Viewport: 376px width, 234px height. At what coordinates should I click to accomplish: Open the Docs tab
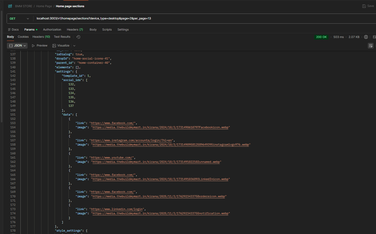click(x=13, y=29)
